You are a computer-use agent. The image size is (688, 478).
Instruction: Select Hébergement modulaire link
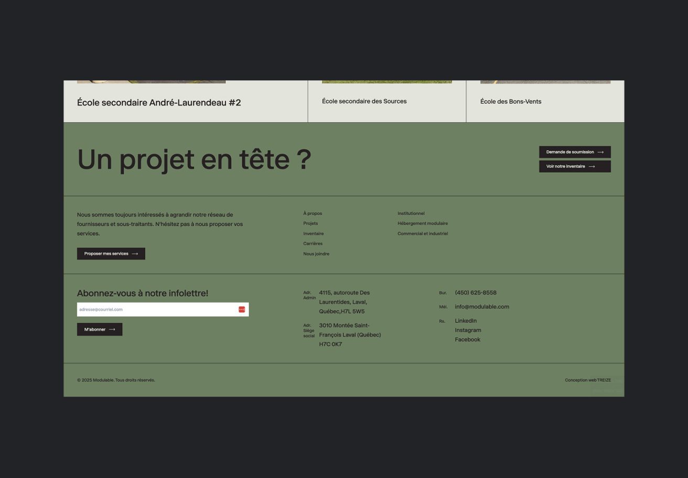click(423, 224)
